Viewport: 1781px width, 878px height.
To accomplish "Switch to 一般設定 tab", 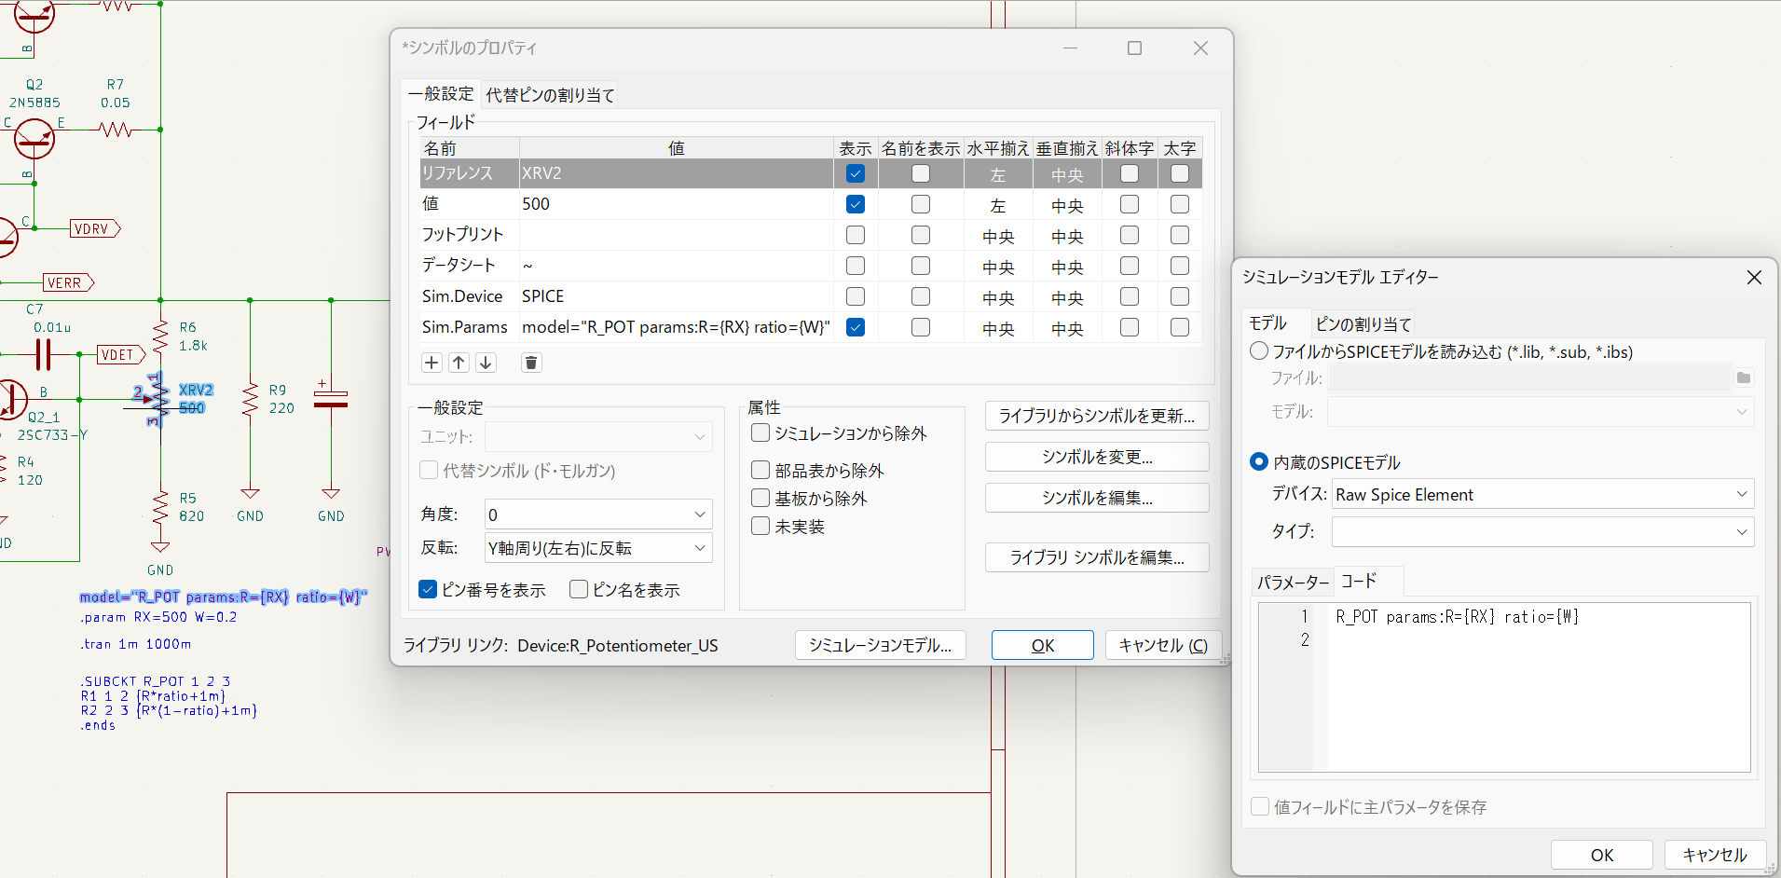I will click(x=441, y=94).
